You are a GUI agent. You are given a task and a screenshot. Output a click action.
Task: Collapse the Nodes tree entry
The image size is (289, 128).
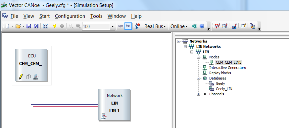tap(199, 57)
